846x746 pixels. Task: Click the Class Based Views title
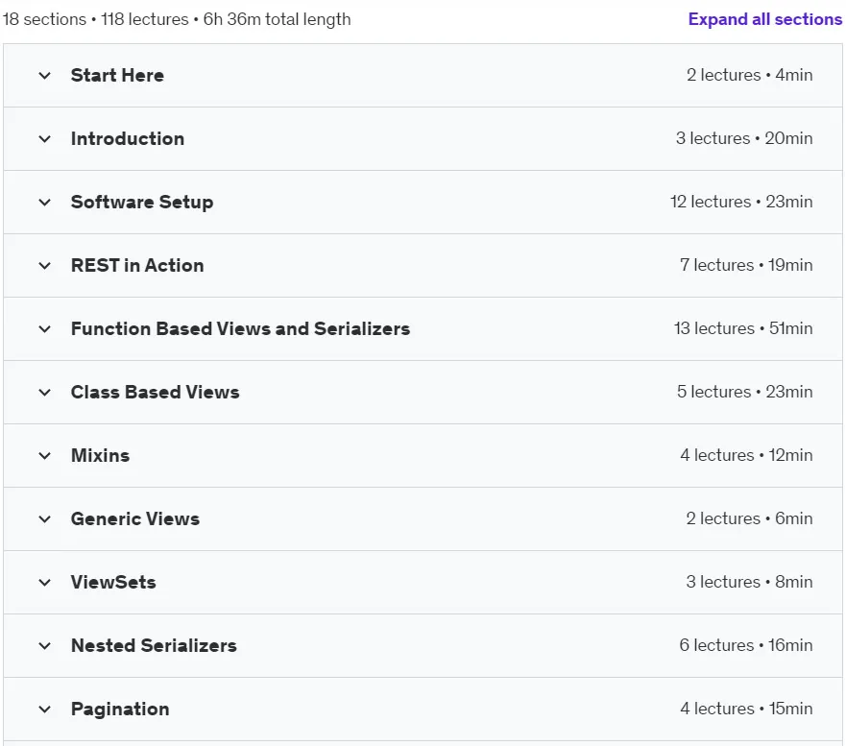point(155,392)
